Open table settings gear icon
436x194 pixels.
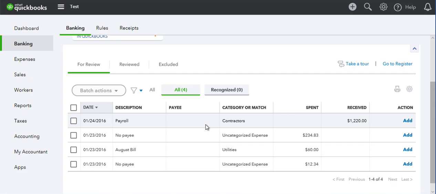click(409, 89)
